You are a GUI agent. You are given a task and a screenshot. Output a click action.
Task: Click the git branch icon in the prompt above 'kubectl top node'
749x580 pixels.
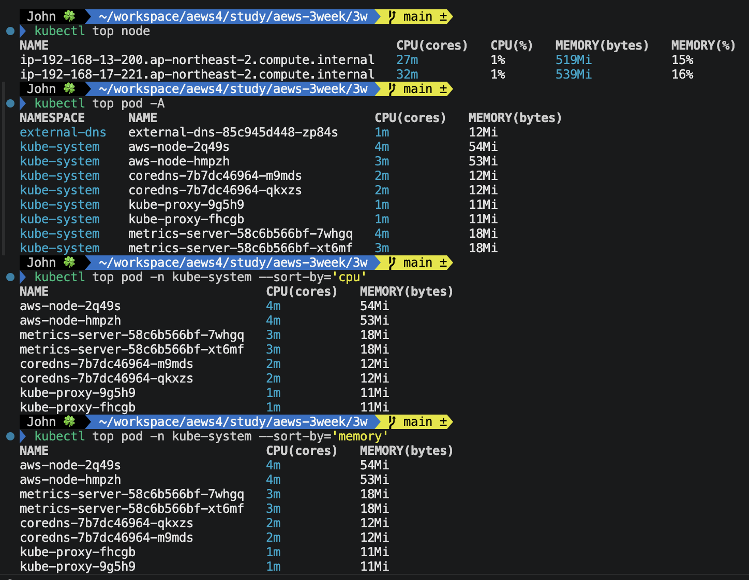click(x=393, y=17)
